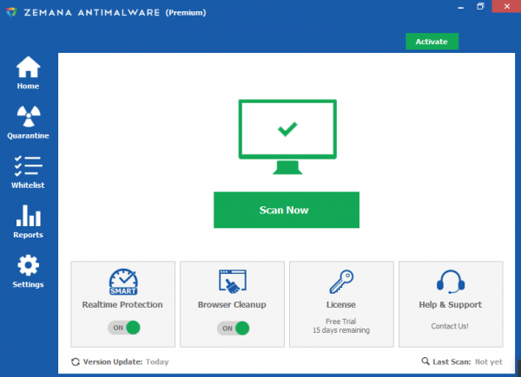Click the 'Help & Support' title text

450,305
